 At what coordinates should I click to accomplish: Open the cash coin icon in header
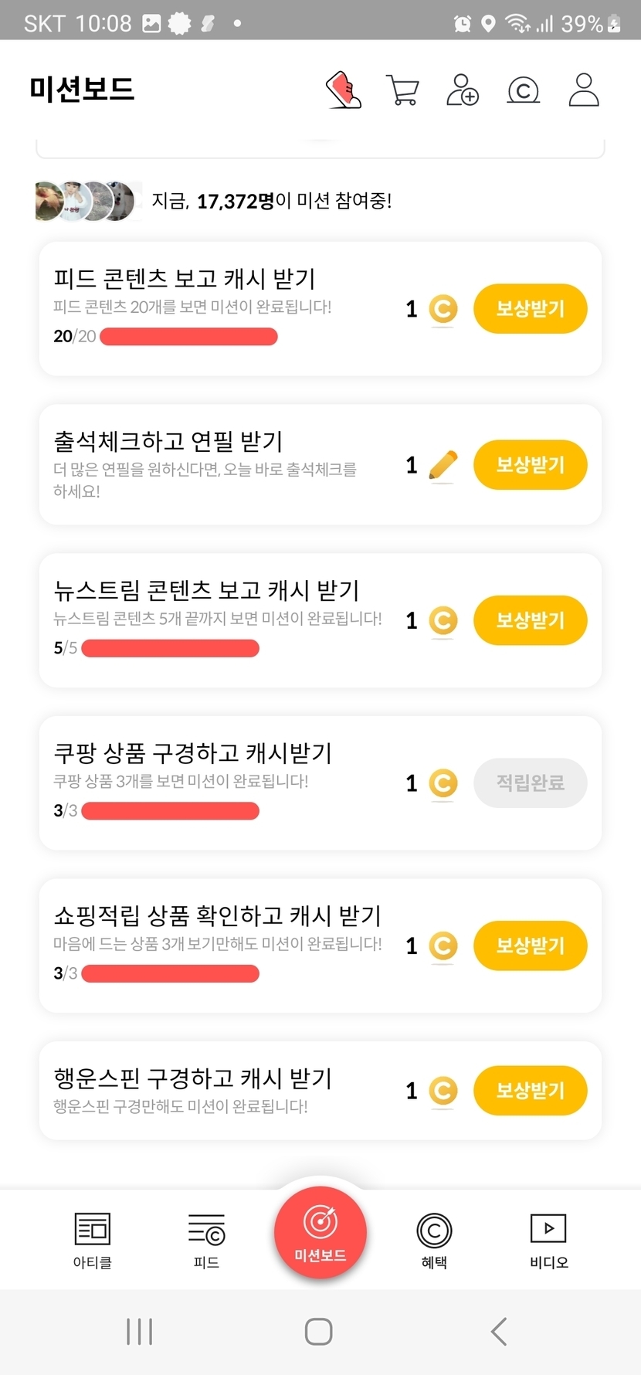[523, 90]
